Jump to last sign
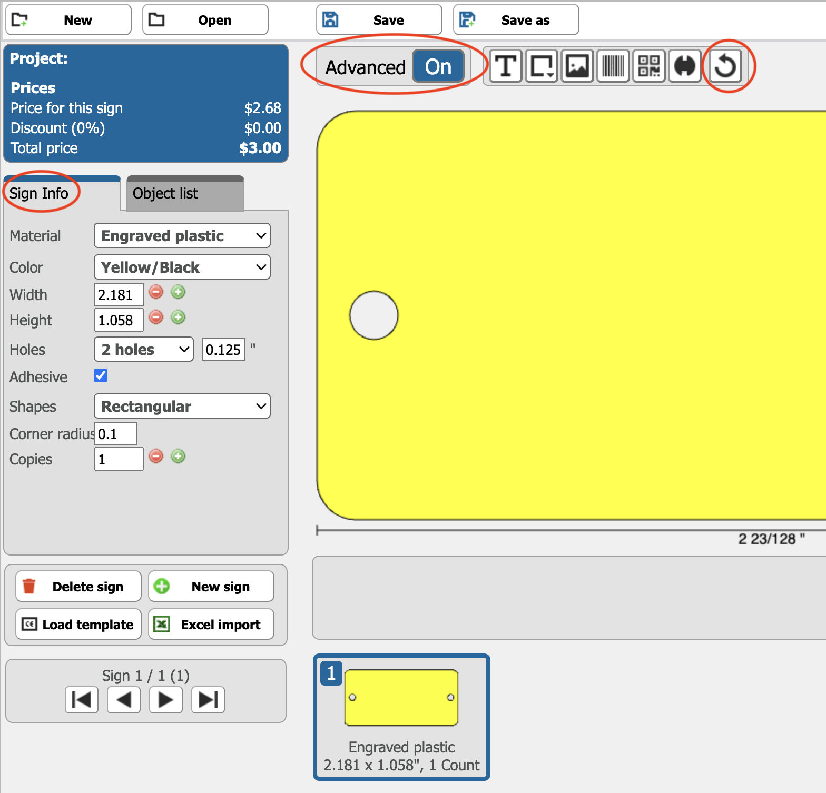 pos(208,700)
